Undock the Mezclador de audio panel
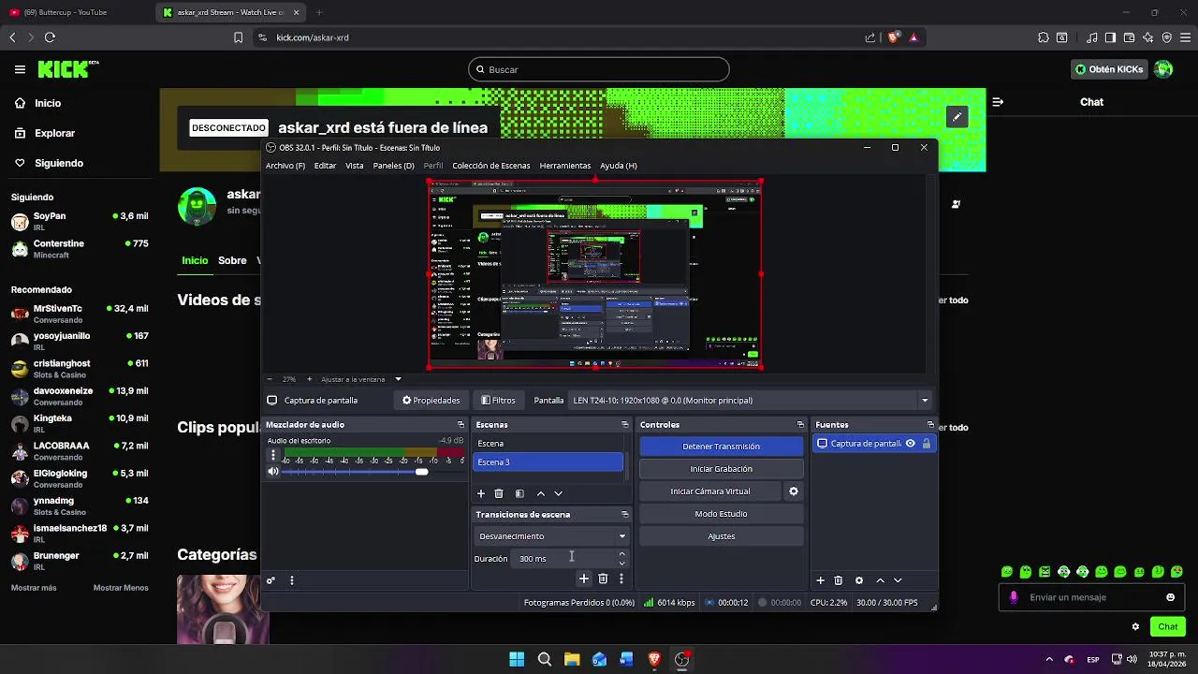 click(x=460, y=425)
